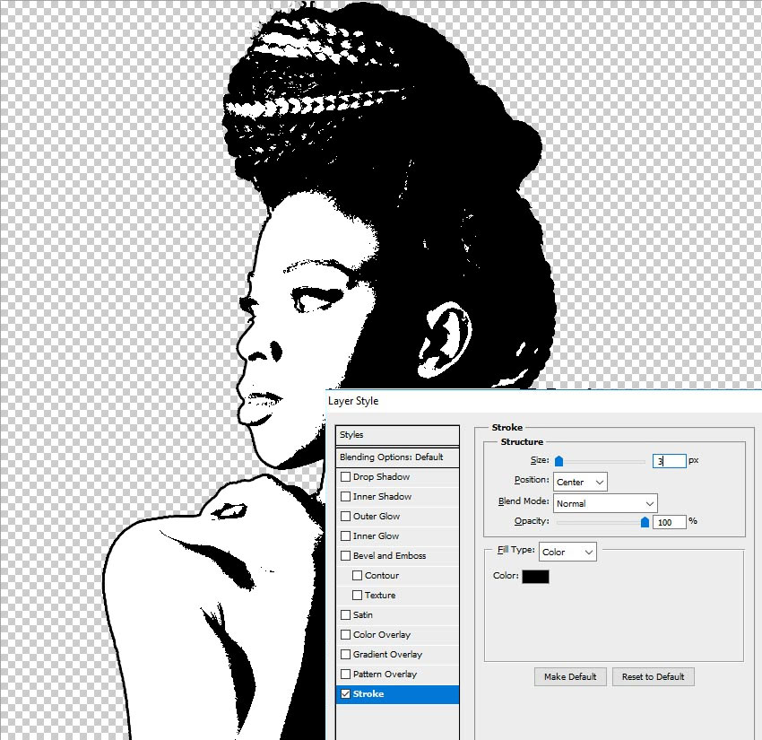The image size is (762, 740).
Task: Open the Inner Shadow settings label
Action: [383, 496]
